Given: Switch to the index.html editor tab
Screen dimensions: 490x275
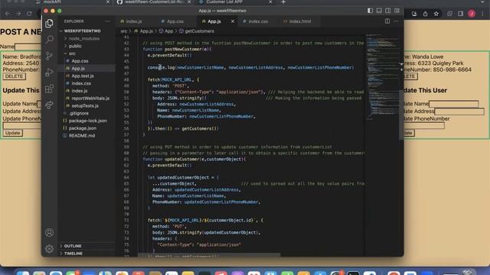Looking at the screenshot, I should (x=299, y=21).
